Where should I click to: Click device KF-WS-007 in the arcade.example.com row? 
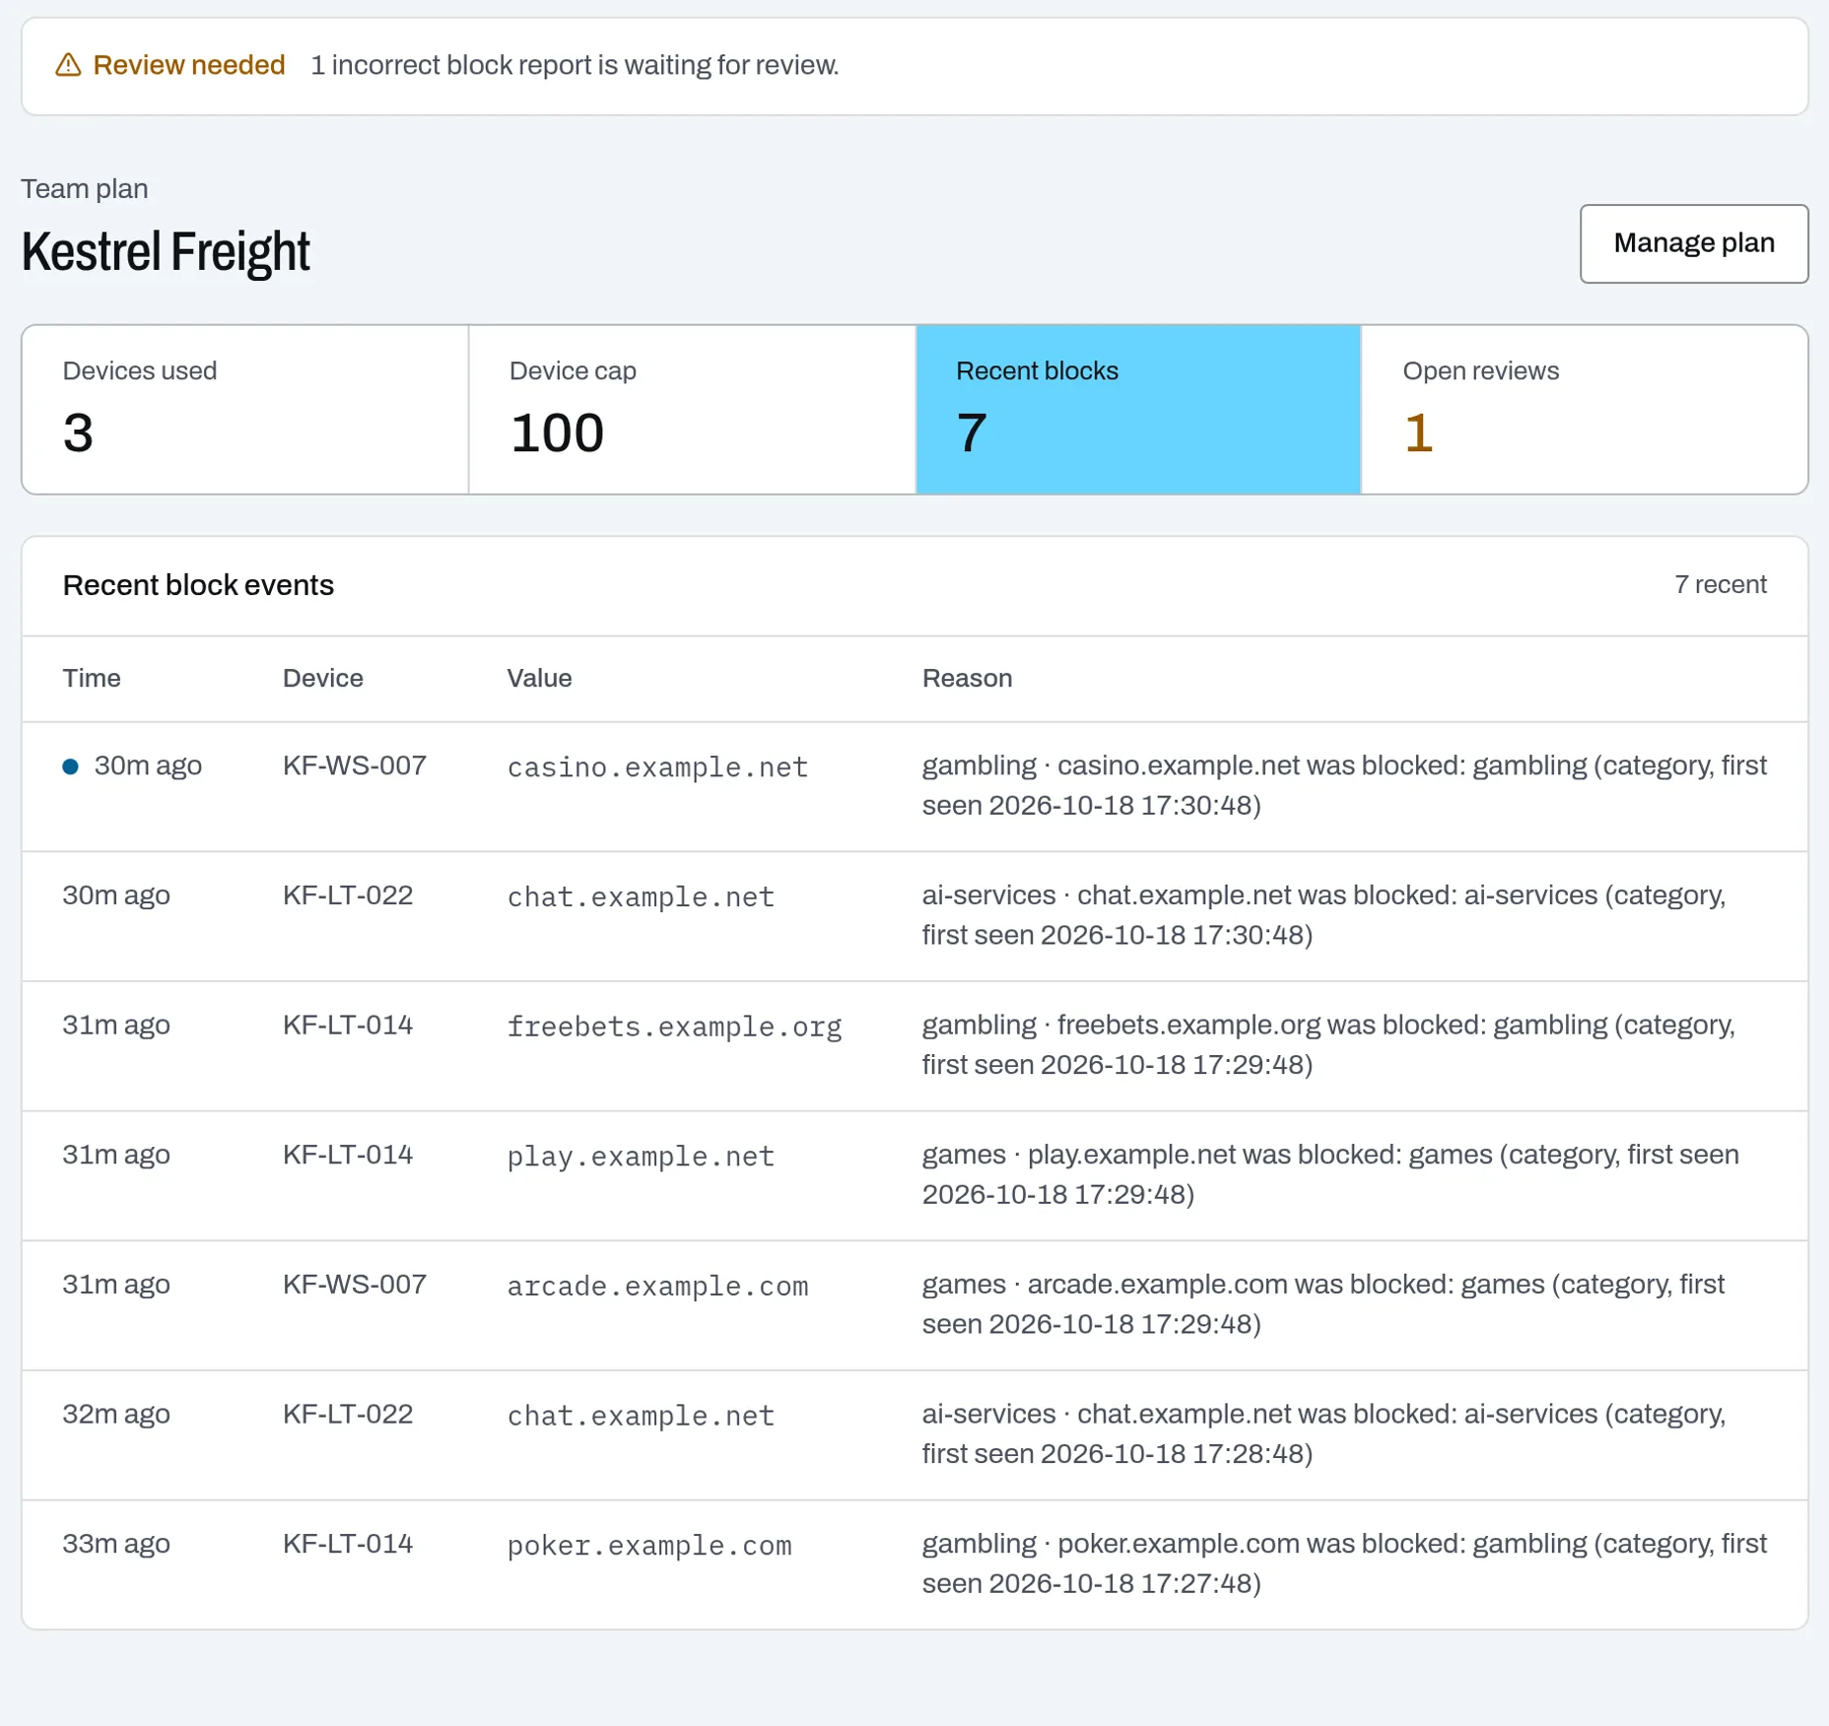(355, 1285)
